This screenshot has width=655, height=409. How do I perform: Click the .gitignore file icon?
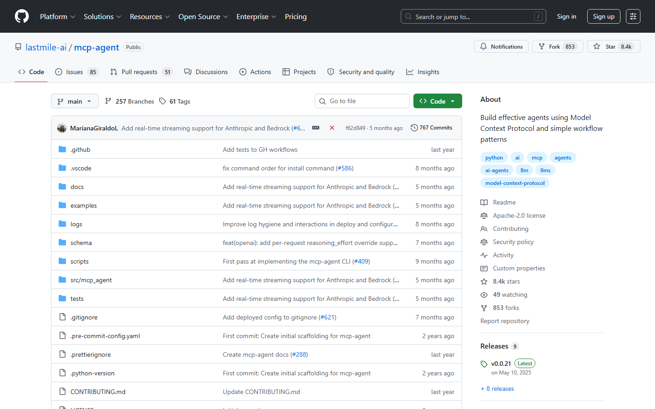coord(62,317)
